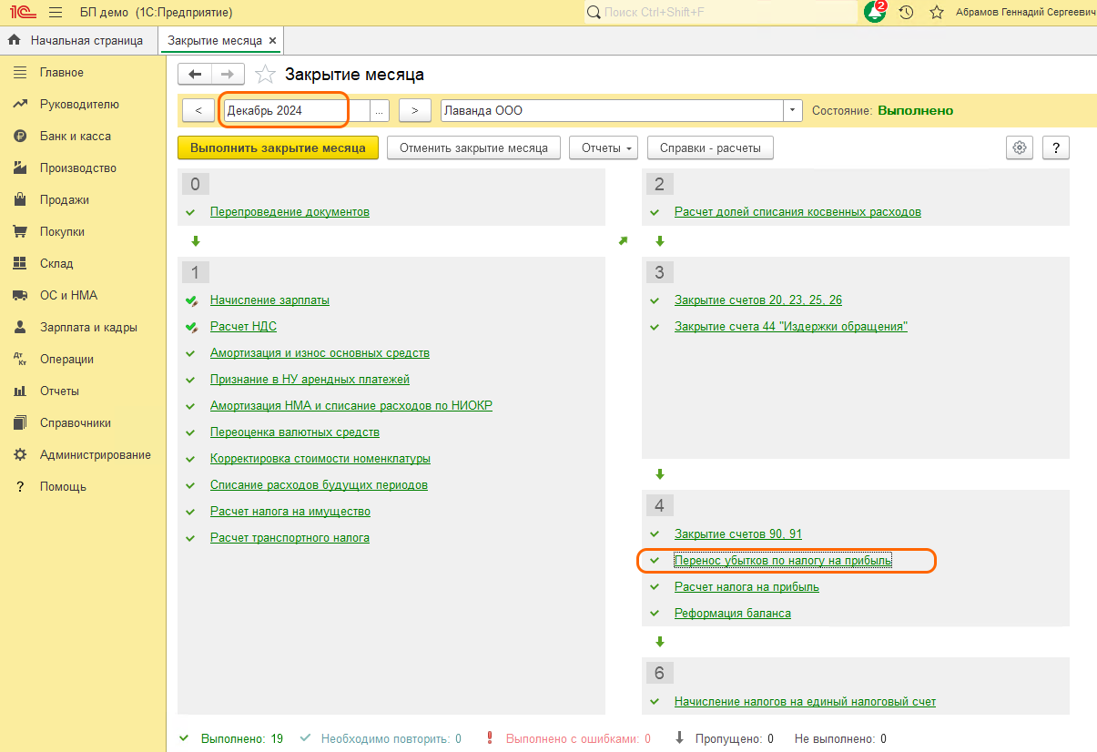Open the history clock icon
1097x752 pixels.
click(906, 13)
